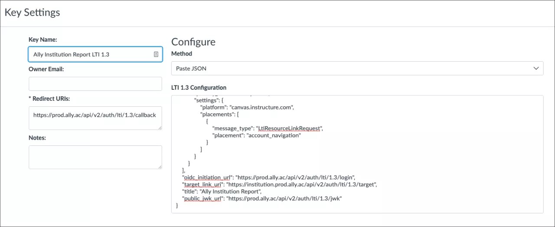Click the Paste JSON text in Method selector

click(191, 69)
